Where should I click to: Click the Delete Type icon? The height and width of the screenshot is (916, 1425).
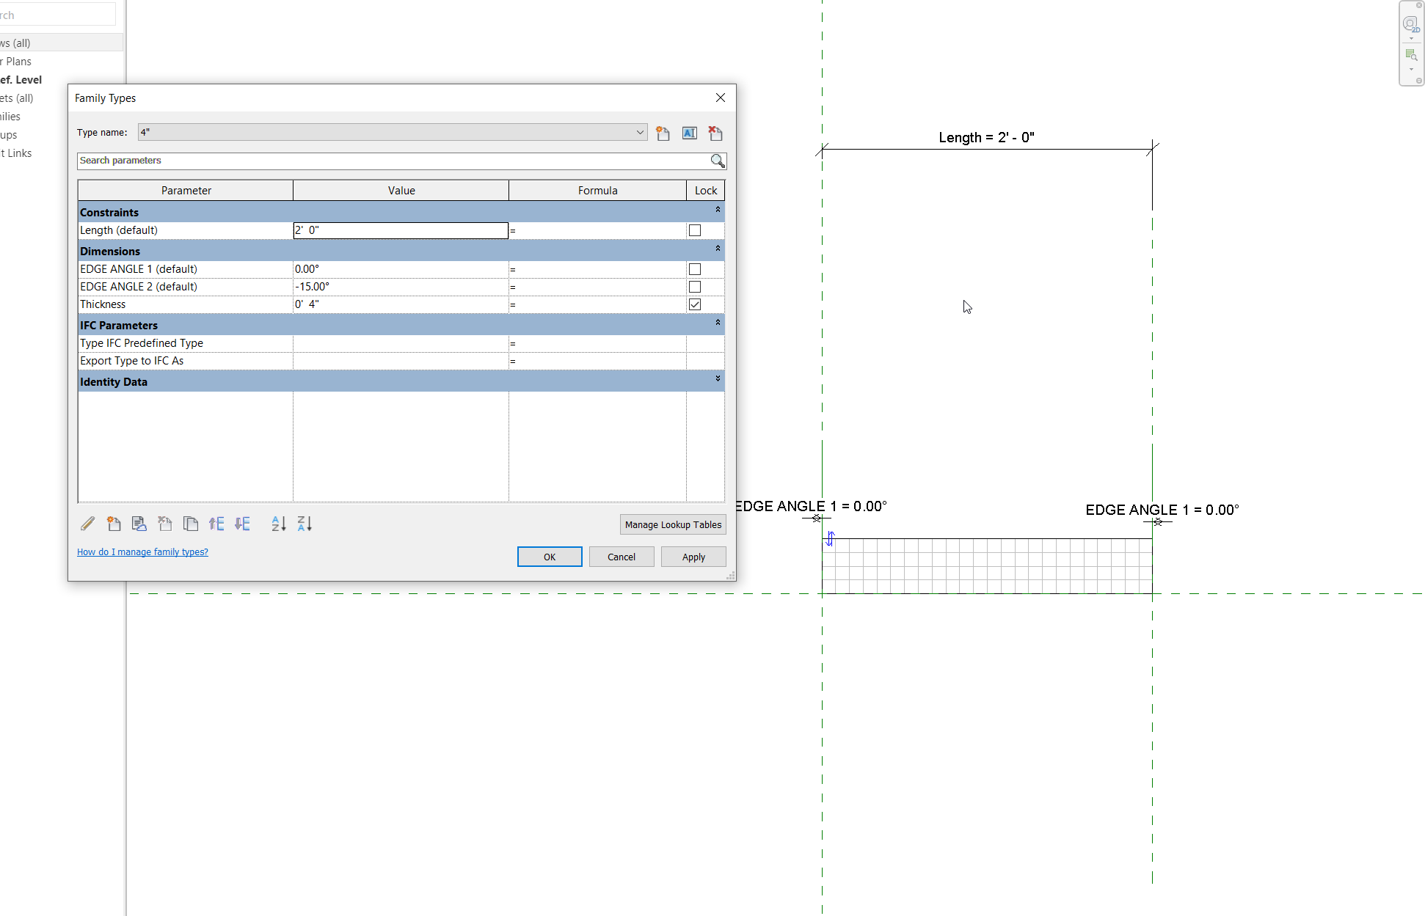[715, 133]
